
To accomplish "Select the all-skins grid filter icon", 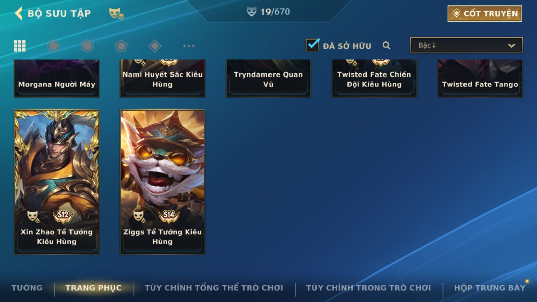I will pos(20,46).
